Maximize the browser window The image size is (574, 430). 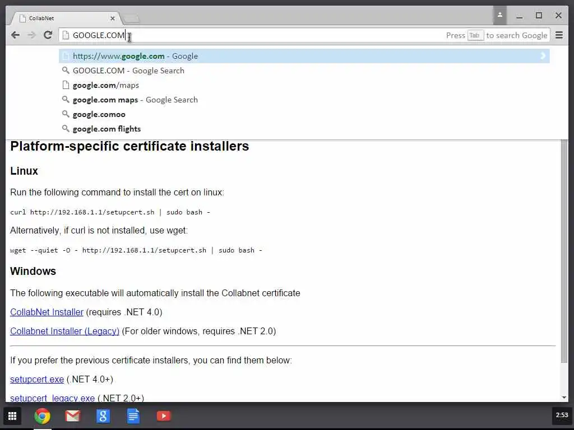pos(539,15)
